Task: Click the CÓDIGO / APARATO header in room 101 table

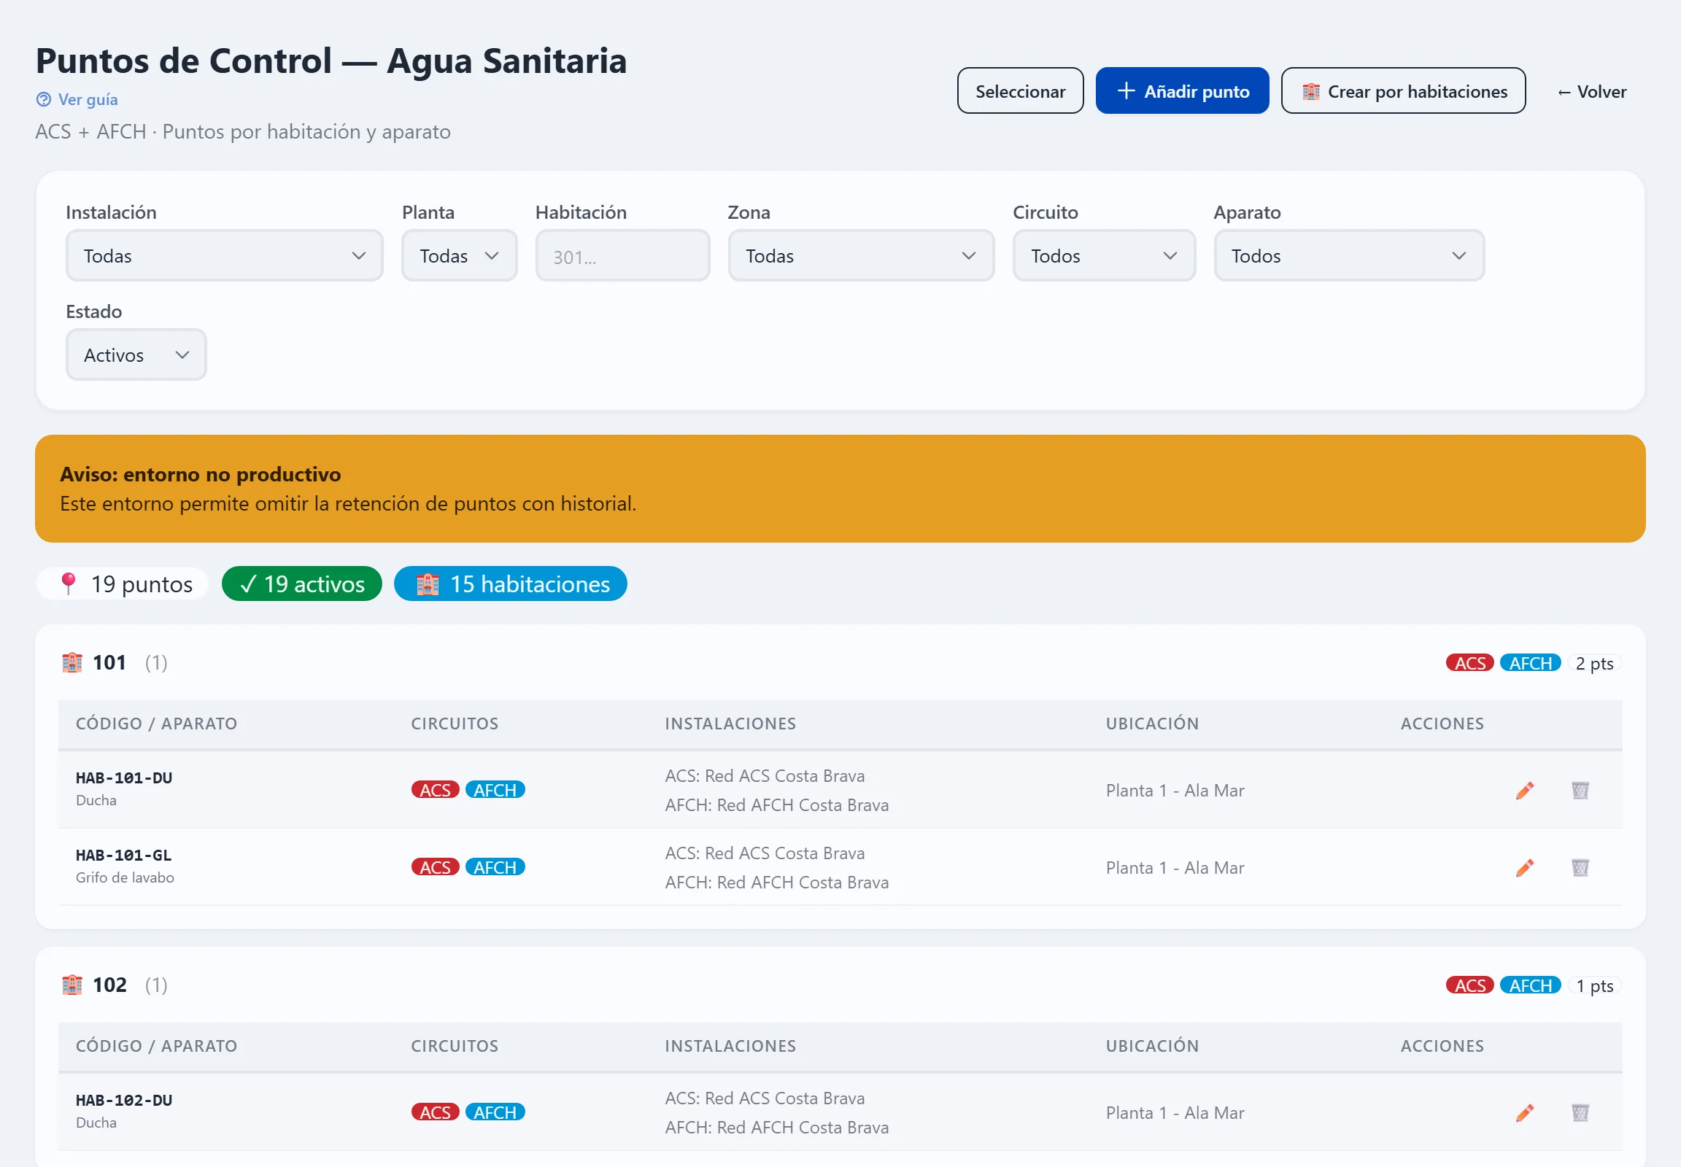Action: click(x=157, y=724)
